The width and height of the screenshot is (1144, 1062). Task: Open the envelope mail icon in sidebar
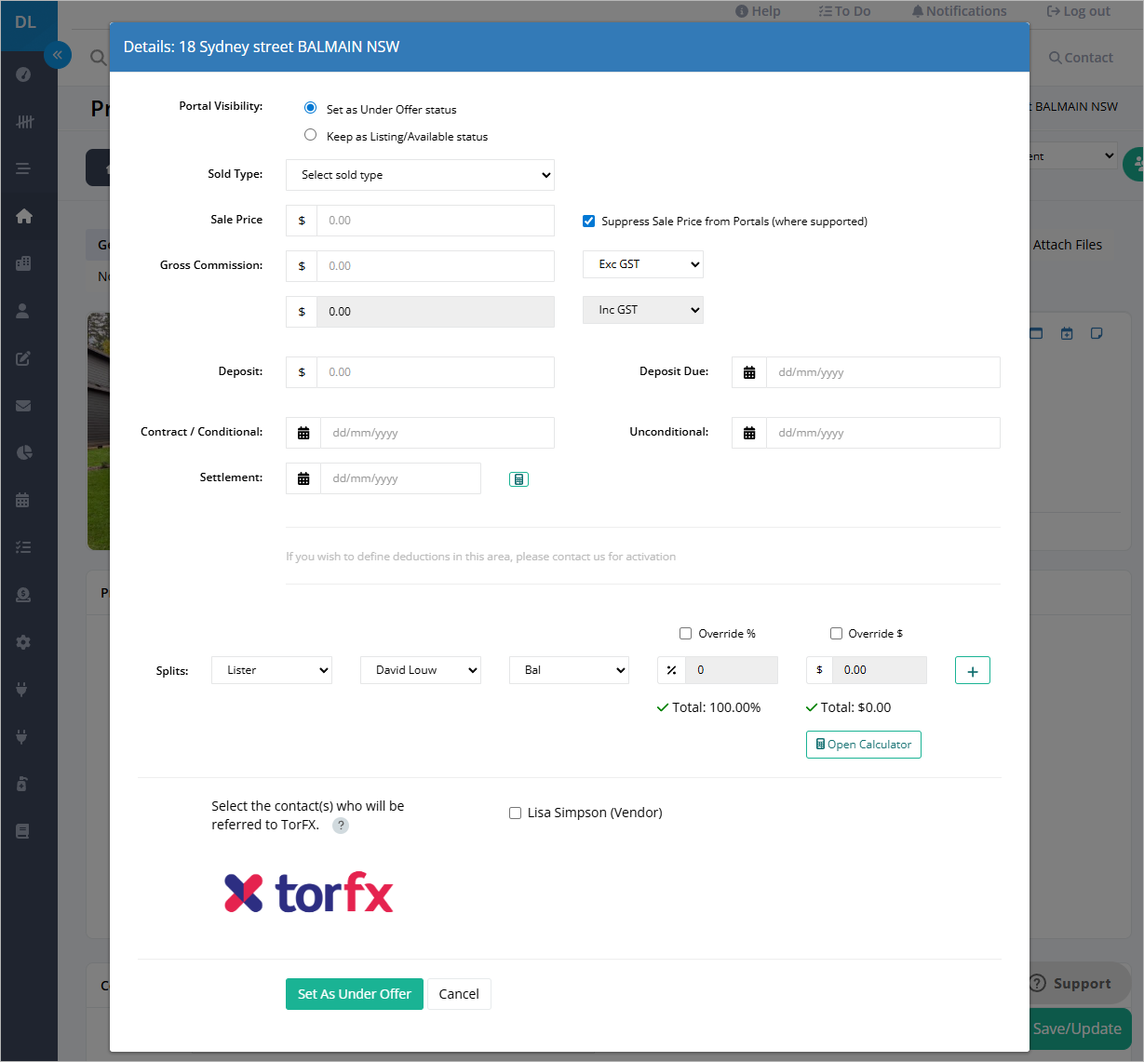coord(24,406)
